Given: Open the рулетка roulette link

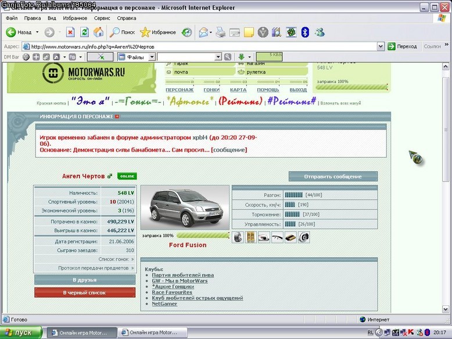Looking at the screenshot, I should [x=256, y=72].
